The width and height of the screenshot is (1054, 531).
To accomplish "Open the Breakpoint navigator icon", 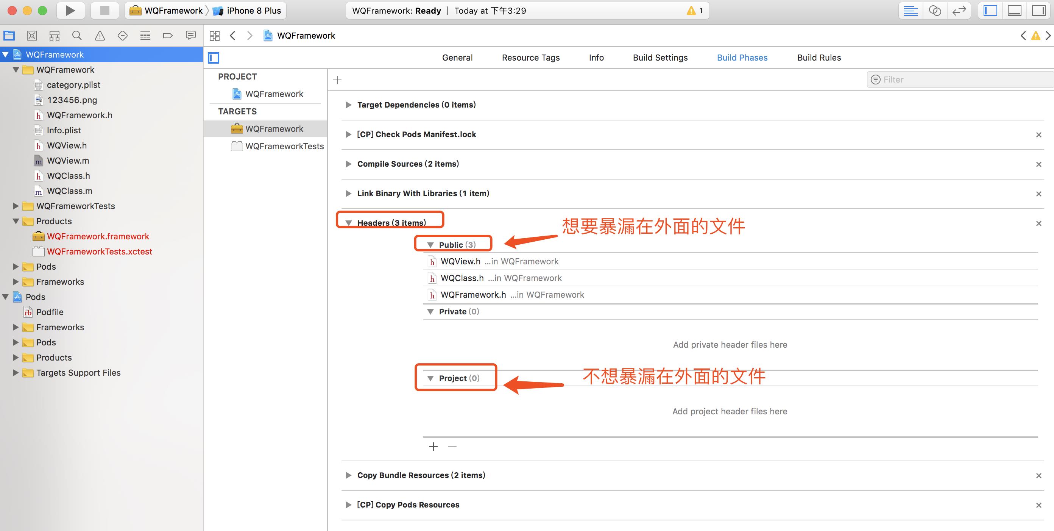I will 168,36.
